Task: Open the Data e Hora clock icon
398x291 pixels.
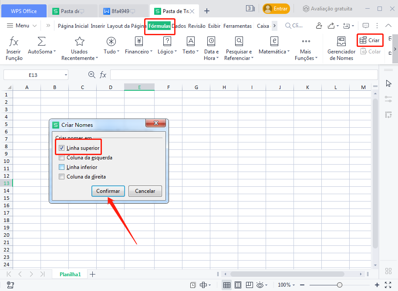Action: coord(211,42)
